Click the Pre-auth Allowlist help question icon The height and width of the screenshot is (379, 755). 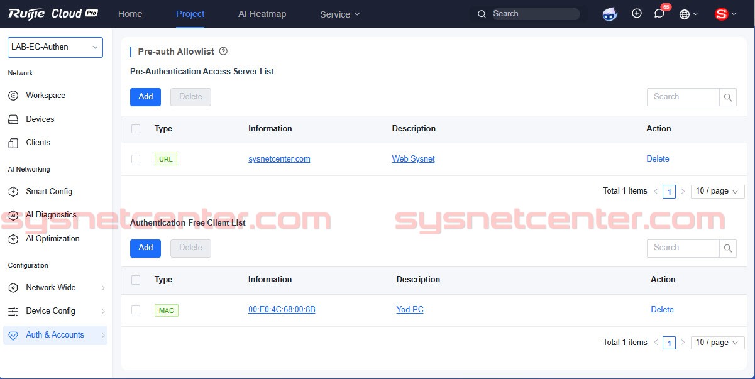pyautogui.click(x=223, y=52)
